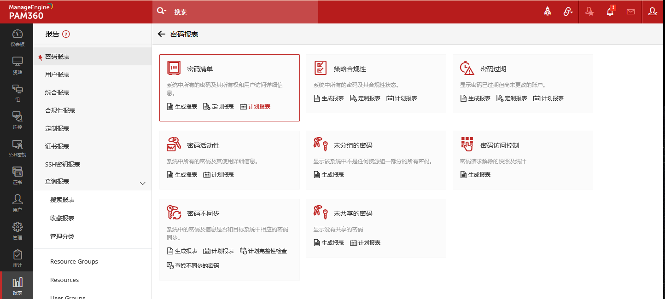Open the user profile icon in the header

653,12
